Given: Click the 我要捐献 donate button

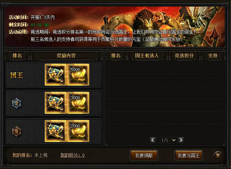Looking at the screenshot, I should pyautogui.click(x=144, y=155).
